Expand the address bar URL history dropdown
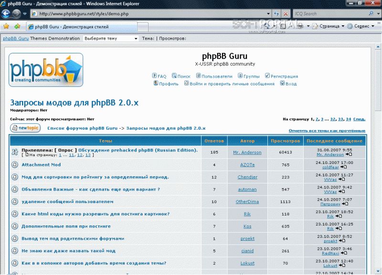Image resolution: width=382 pixels, height=275 pixels. tap(268, 14)
